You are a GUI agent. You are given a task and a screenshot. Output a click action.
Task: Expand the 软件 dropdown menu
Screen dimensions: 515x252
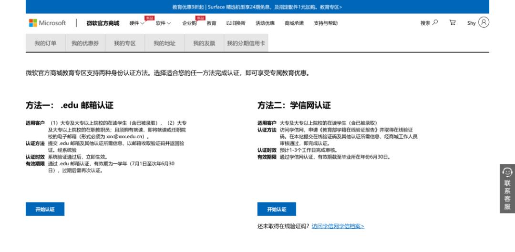163,23
